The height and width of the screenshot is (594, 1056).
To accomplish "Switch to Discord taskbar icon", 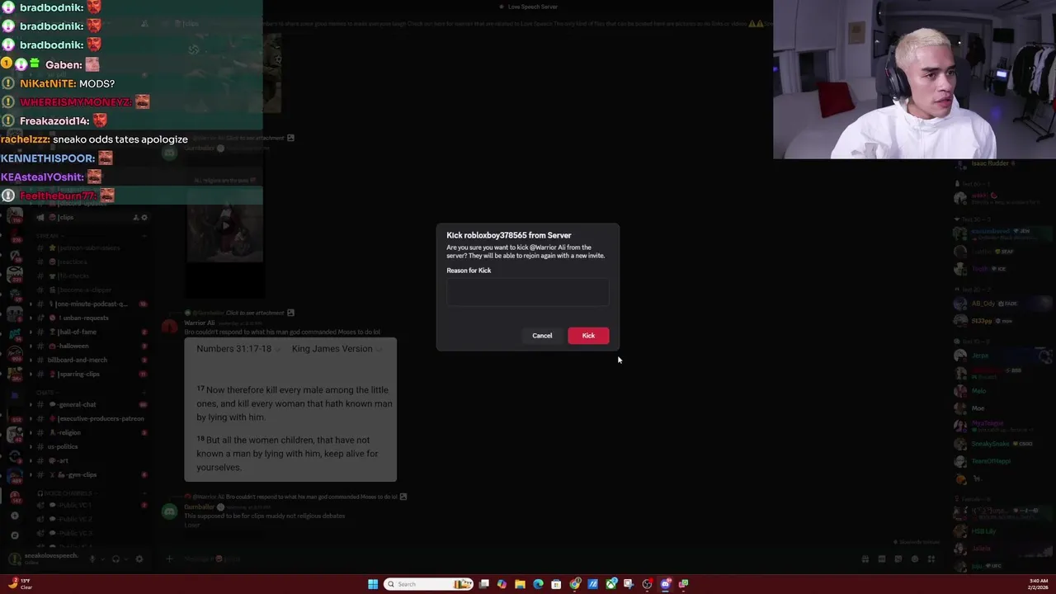I will [666, 584].
